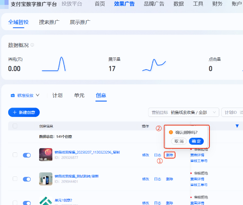The height and width of the screenshot is (205, 243).
Task: Open 账户 in top navigation
Action: pyautogui.click(x=237, y=4)
